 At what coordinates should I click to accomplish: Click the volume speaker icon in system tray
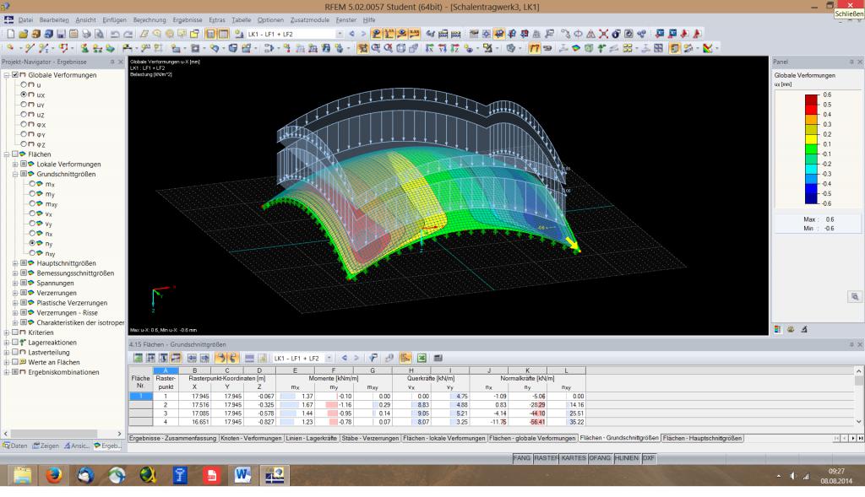(792, 476)
